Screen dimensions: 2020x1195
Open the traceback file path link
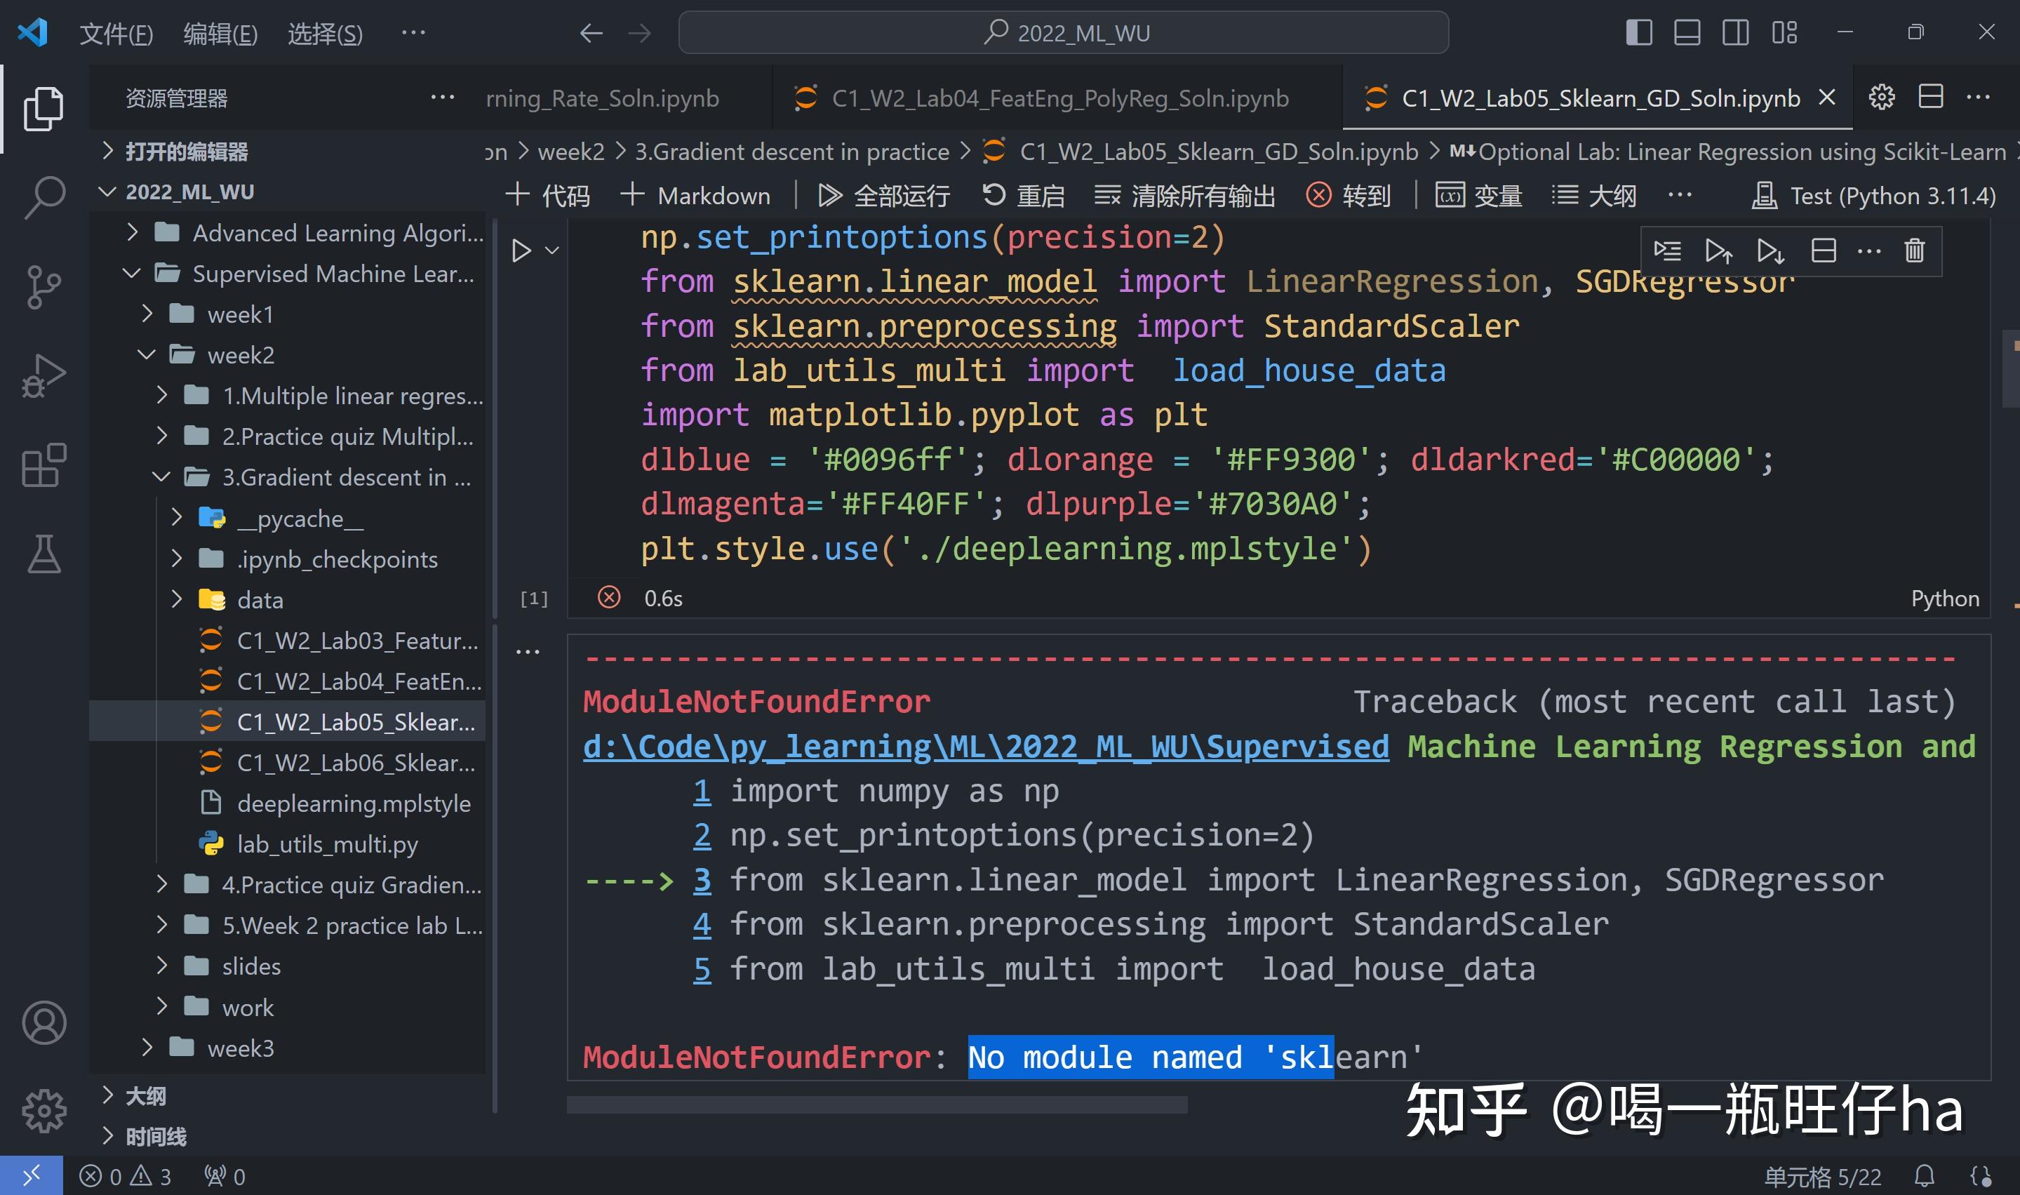point(986,747)
